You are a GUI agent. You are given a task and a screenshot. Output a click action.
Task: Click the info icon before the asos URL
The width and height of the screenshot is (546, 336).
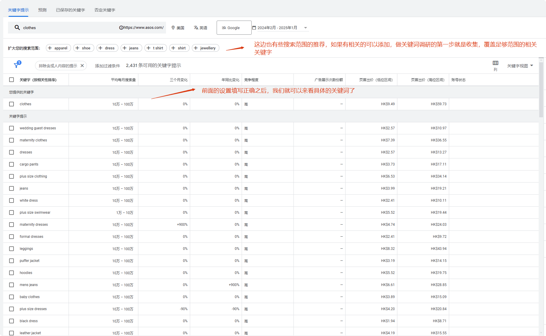(x=121, y=28)
